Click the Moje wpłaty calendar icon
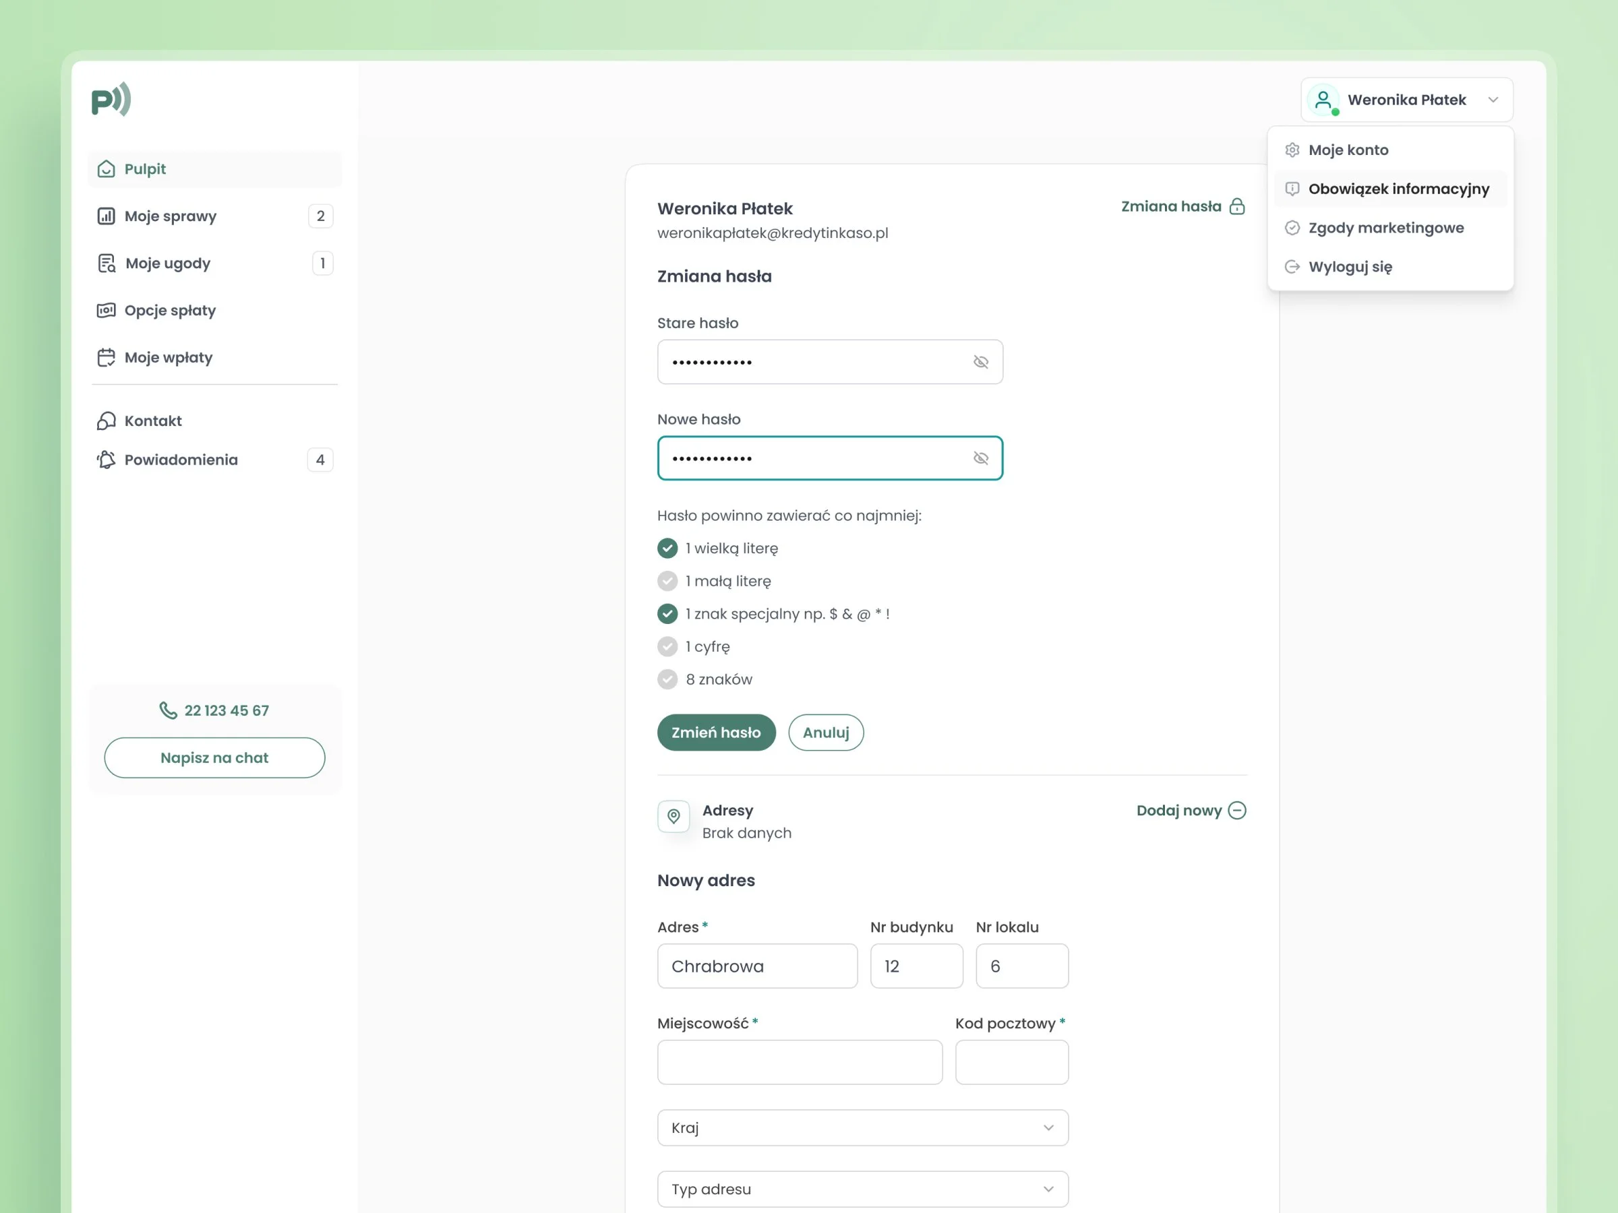The width and height of the screenshot is (1618, 1213). click(106, 358)
